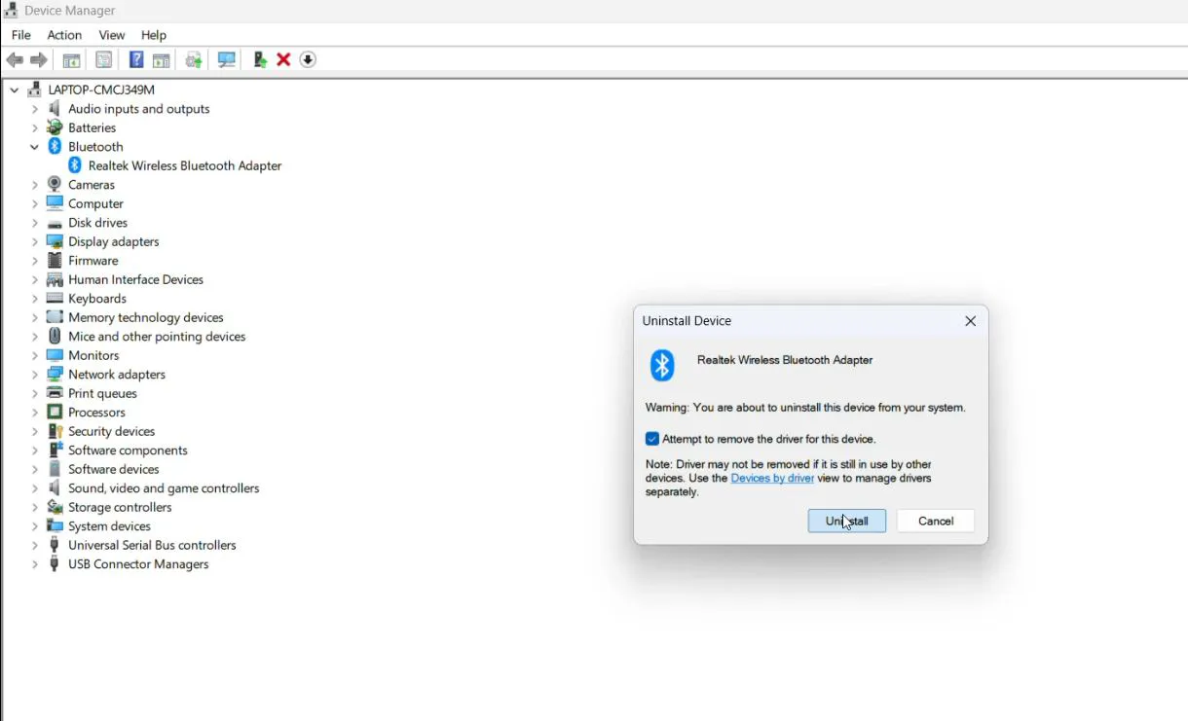This screenshot has height=721, width=1188.
Task: Click the Devices by driver link
Action: tap(772, 478)
